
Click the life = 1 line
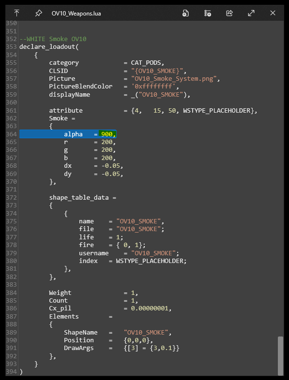click(101, 237)
